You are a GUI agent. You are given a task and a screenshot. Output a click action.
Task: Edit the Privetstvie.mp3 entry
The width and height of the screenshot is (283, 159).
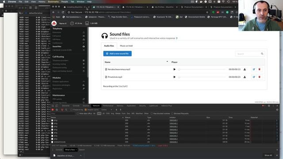pyautogui.click(x=254, y=77)
